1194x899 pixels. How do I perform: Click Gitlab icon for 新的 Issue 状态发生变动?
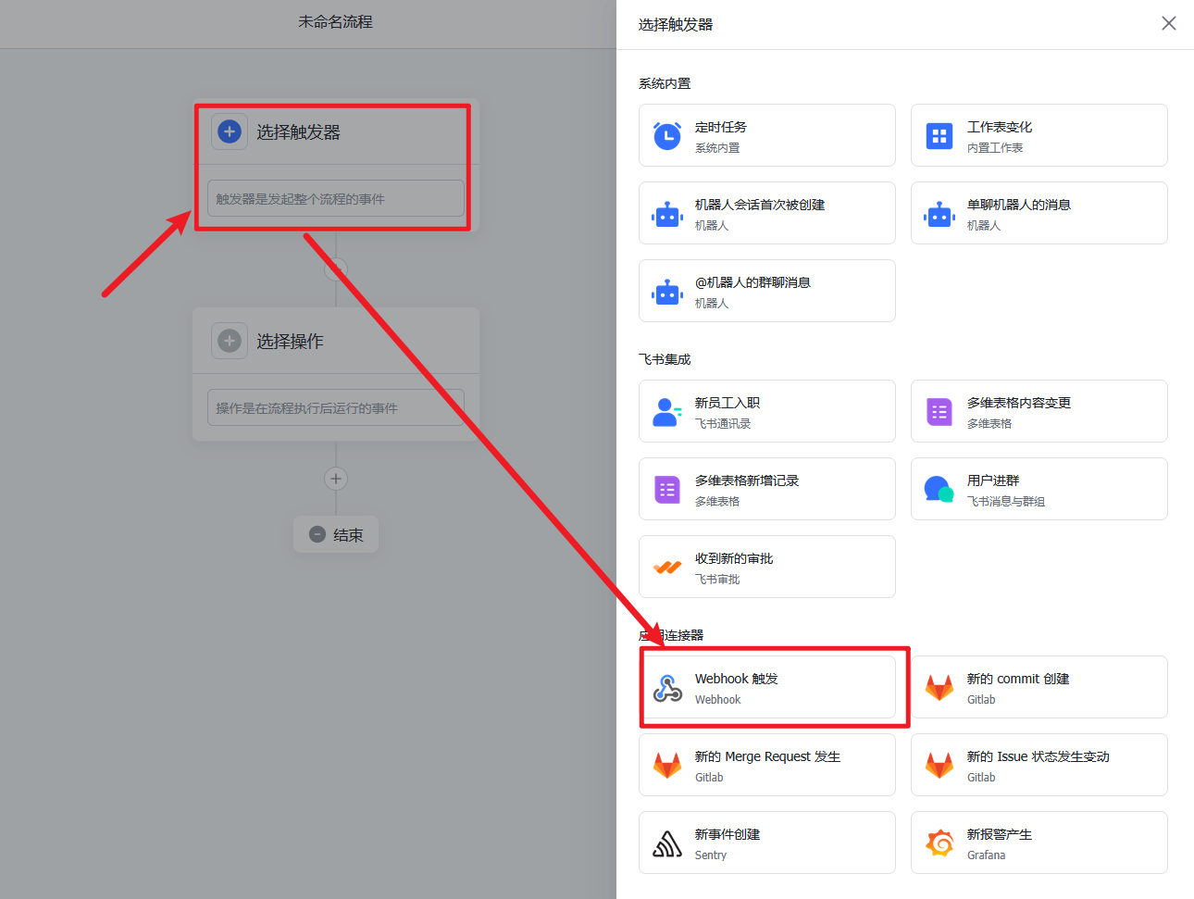pos(939,766)
